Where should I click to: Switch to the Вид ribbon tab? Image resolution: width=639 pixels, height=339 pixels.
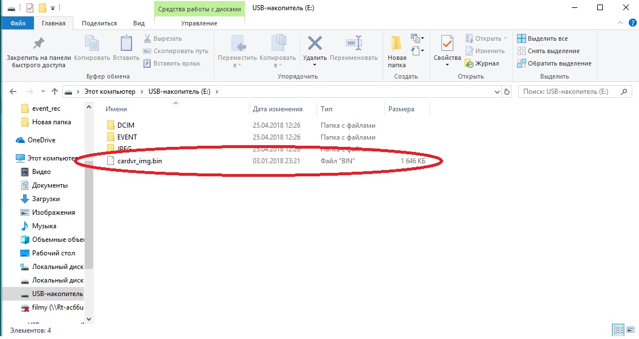click(x=139, y=23)
